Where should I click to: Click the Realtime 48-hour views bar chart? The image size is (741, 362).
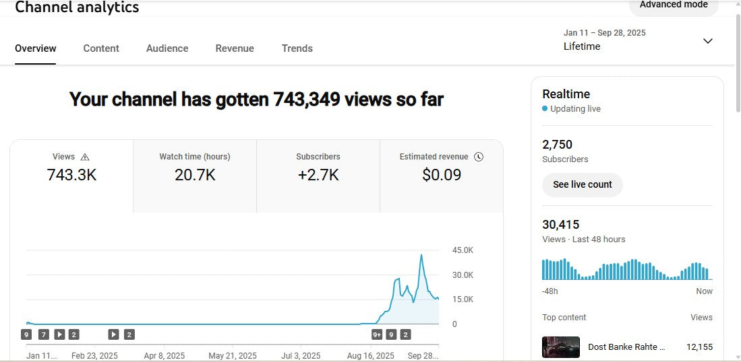[x=626, y=270]
